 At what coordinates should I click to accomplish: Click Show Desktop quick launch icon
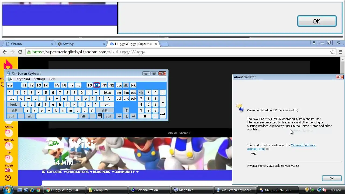coord(19,190)
